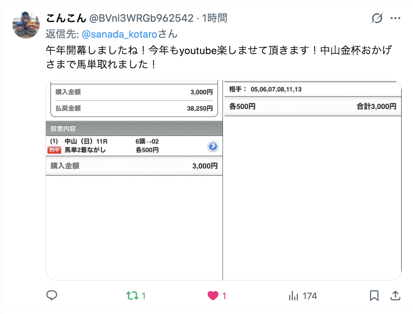Open こんこん profile avatar picture
The width and height of the screenshot is (413, 314).
click(26, 25)
